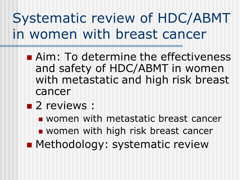Select 'women with high risk breast cancer' sub-item
Screen dimensions: 240x180
tap(129, 131)
